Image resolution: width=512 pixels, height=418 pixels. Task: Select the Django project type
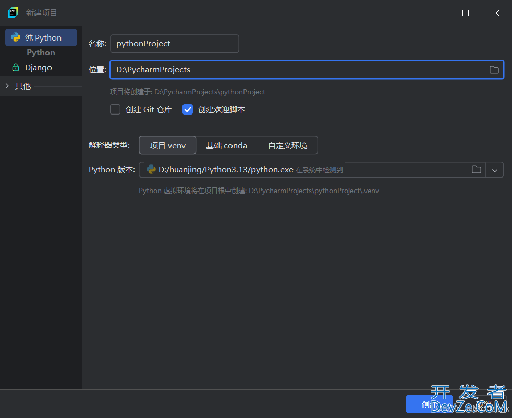coord(39,68)
